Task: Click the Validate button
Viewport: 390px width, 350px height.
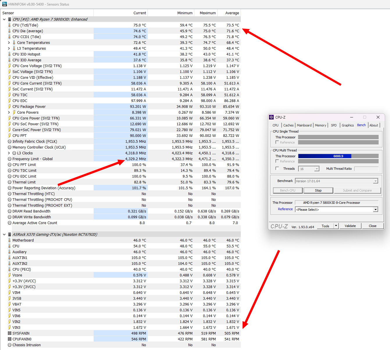Action: click(350, 226)
